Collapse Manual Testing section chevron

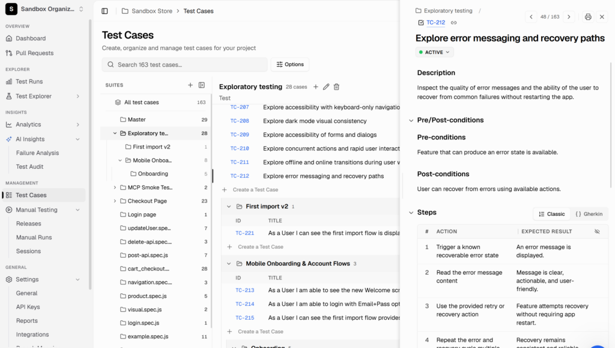click(x=77, y=210)
